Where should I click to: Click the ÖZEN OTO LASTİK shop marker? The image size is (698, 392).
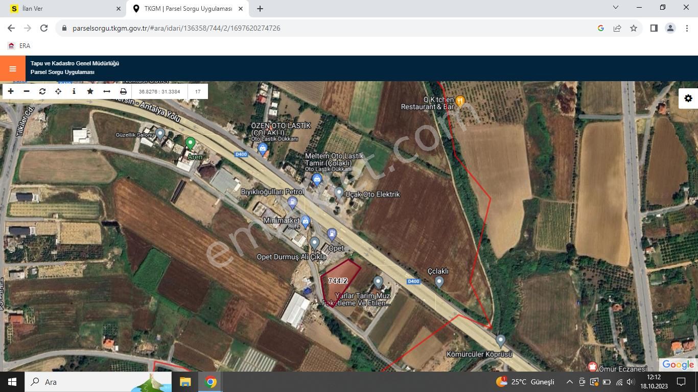point(263,150)
